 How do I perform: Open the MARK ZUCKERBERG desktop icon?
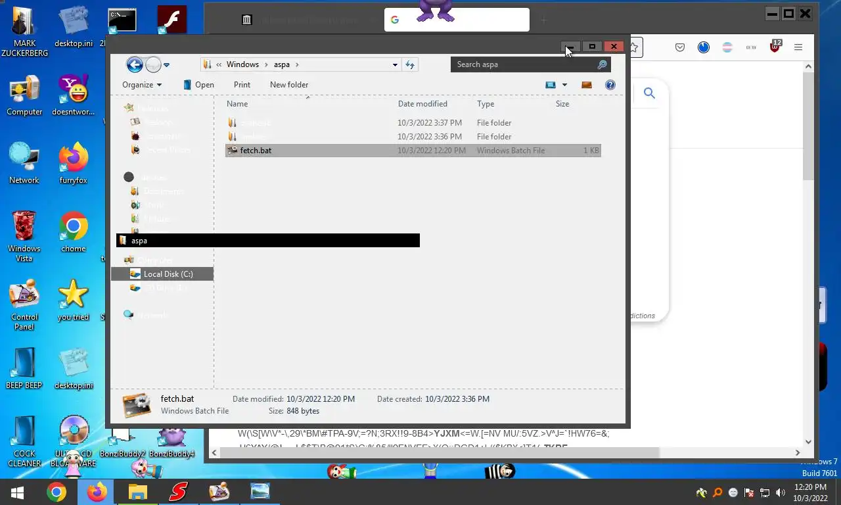(24, 32)
